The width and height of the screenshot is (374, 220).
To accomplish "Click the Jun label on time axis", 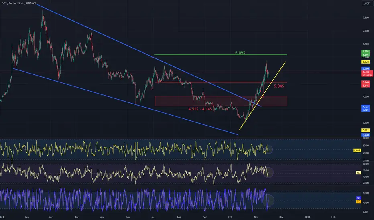I will click(x=128, y=217).
